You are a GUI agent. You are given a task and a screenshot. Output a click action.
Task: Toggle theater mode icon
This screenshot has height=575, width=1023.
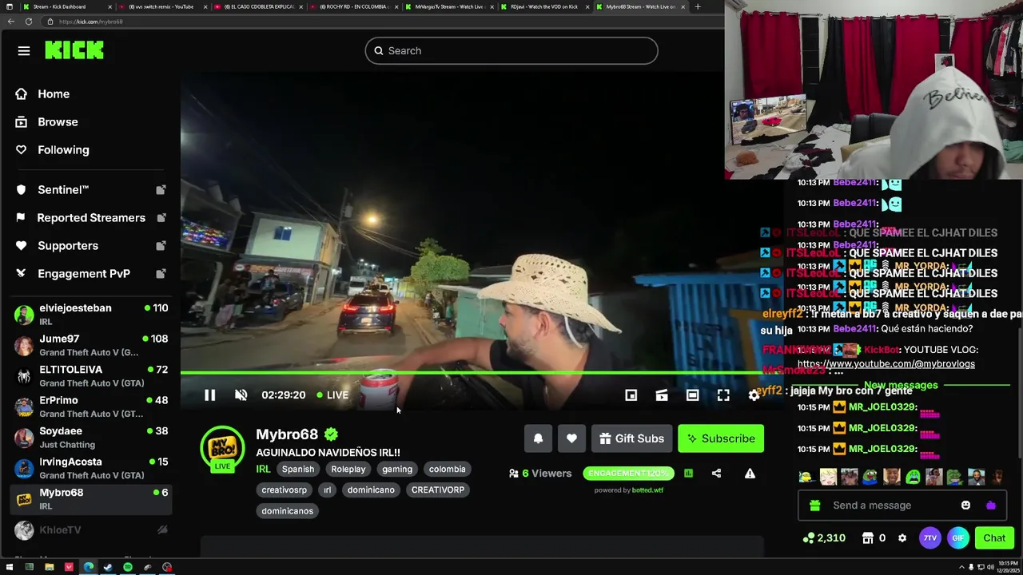pyautogui.click(x=692, y=395)
